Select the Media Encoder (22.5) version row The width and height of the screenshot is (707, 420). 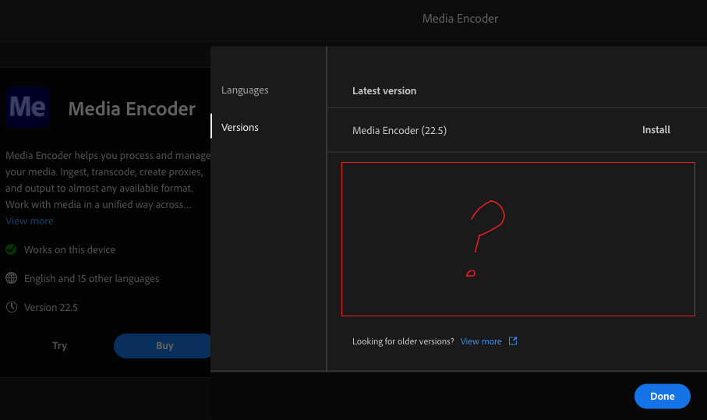(399, 130)
